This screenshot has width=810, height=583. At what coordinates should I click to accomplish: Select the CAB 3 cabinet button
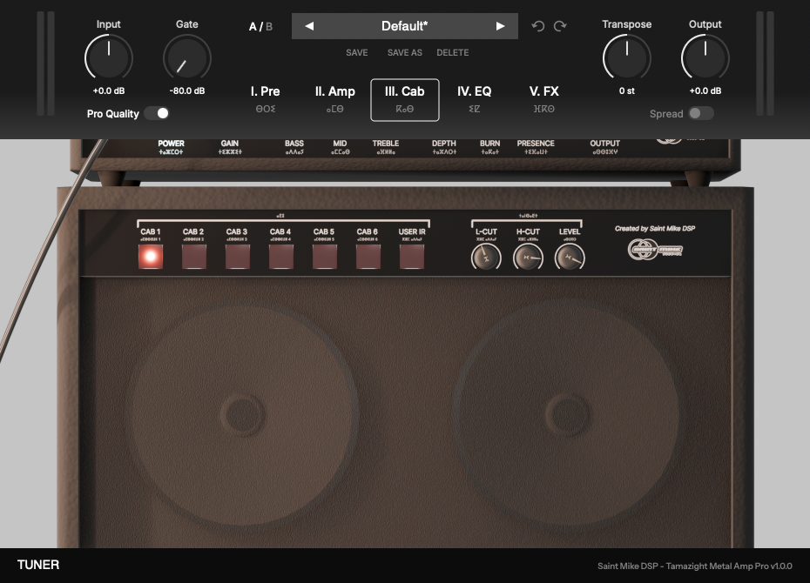click(237, 252)
